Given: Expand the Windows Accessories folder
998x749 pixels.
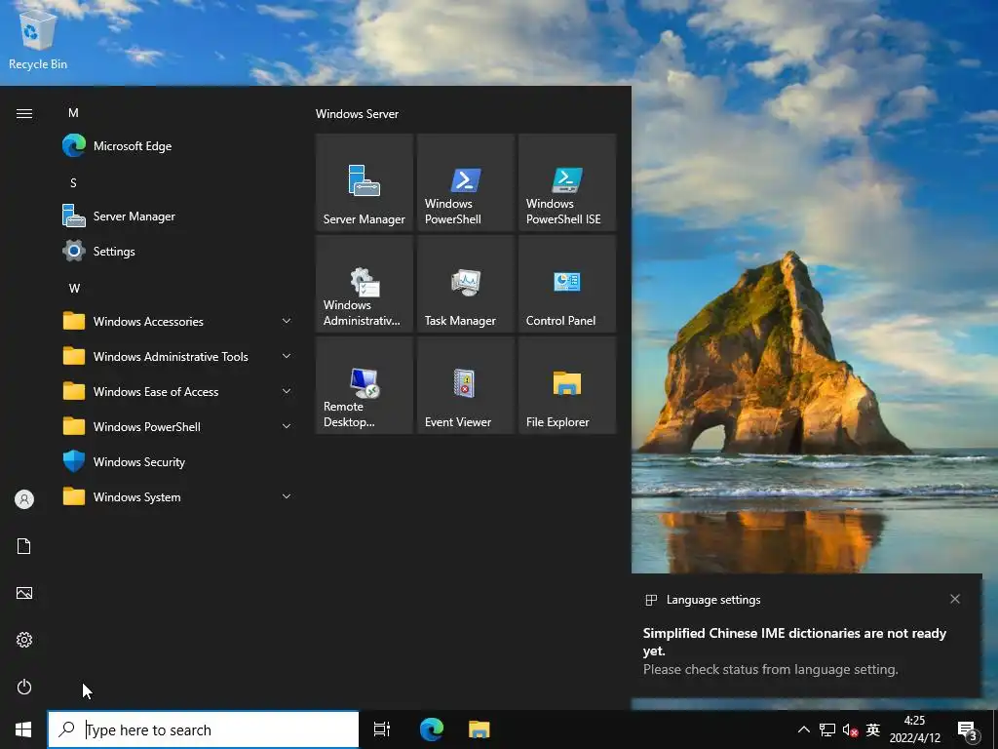Looking at the screenshot, I should pyautogui.click(x=178, y=321).
